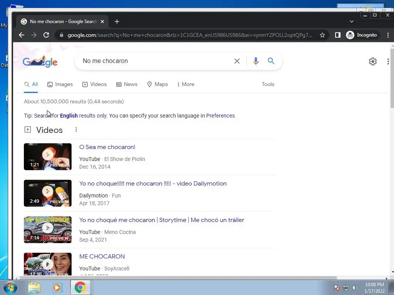
Task: Open the Preferences link
Action: (x=220, y=116)
